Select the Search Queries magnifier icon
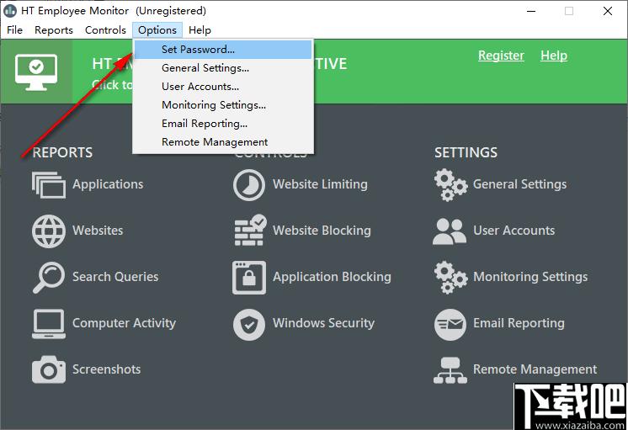Screen dimensions: 628x430 coord(48,277)
